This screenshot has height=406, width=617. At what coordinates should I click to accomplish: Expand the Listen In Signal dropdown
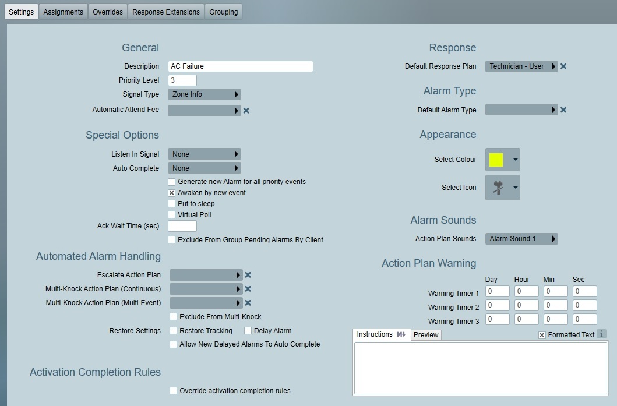click(205, 154)
